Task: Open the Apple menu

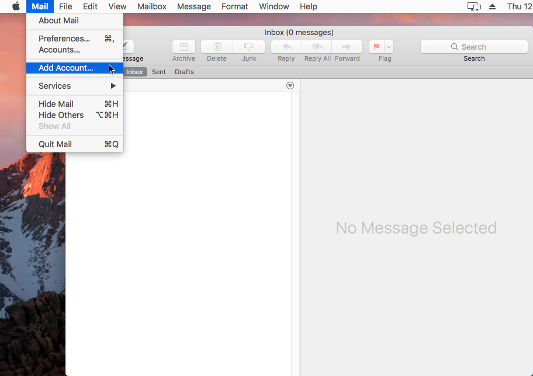Action: [16, 6]
